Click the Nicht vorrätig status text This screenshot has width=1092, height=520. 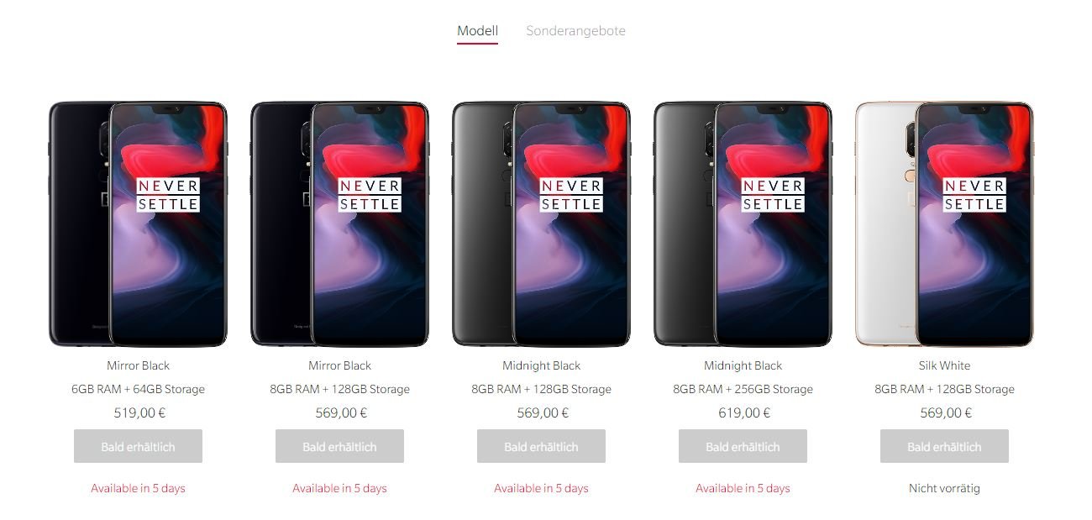[944, 488]
